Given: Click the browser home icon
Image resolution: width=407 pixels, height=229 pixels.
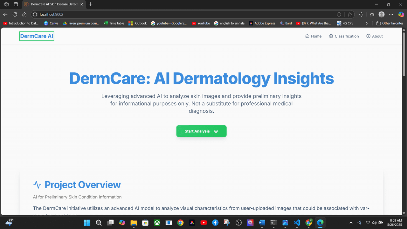Looking at the screenshot, I should [24, 14].
